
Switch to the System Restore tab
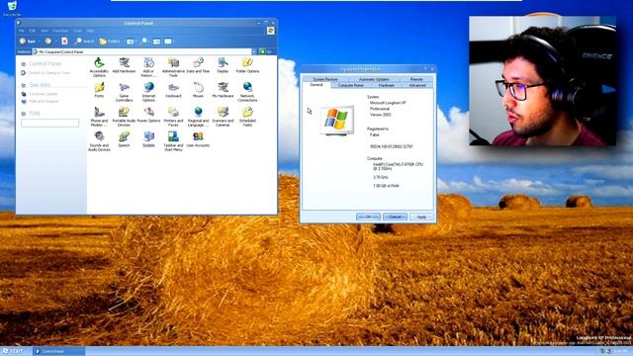click(x=325, y=79)
